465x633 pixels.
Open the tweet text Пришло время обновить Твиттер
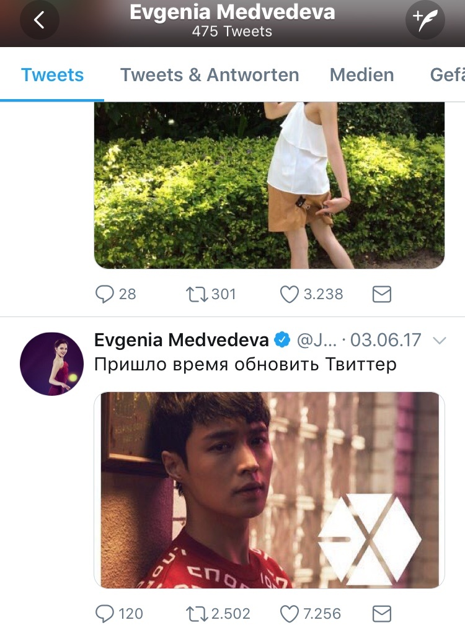(x=245, y=365)
